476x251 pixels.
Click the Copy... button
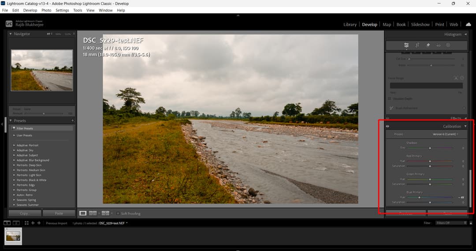click(25, 214)
